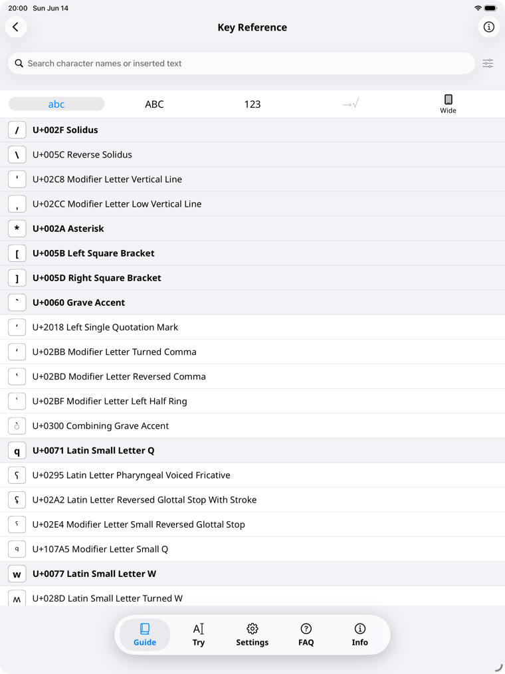Tap the Modifier Letter Turned Comma key icon
Viewport: 505px width, 674px height.
click(x=17, y=352)
